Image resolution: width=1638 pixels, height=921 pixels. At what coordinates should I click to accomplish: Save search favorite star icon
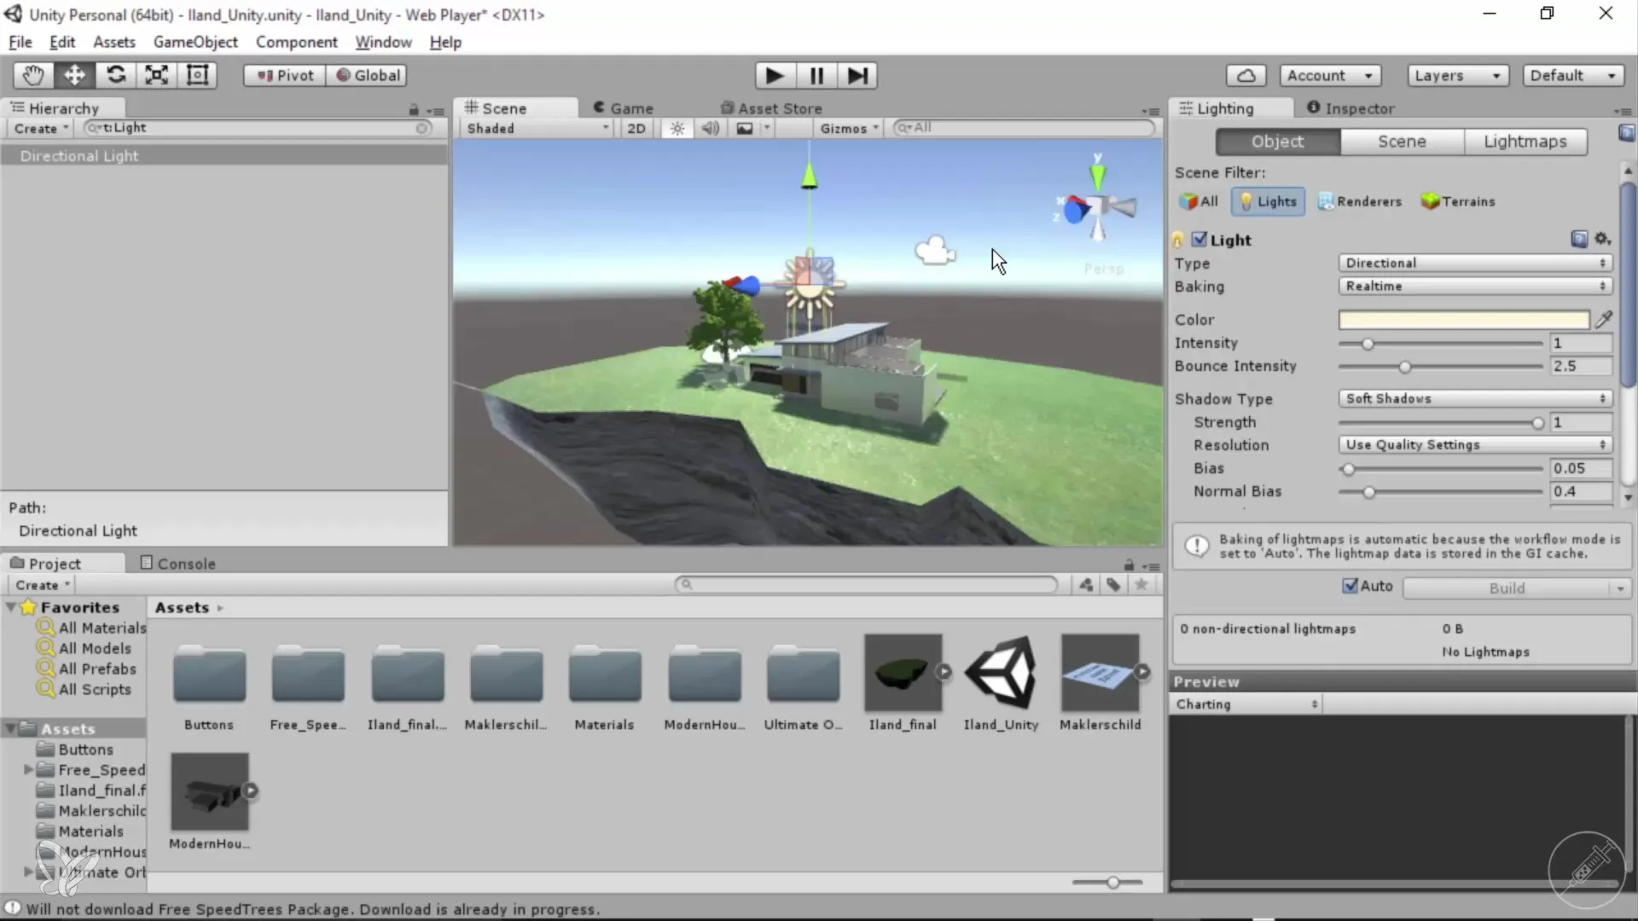pos(1141,585)
